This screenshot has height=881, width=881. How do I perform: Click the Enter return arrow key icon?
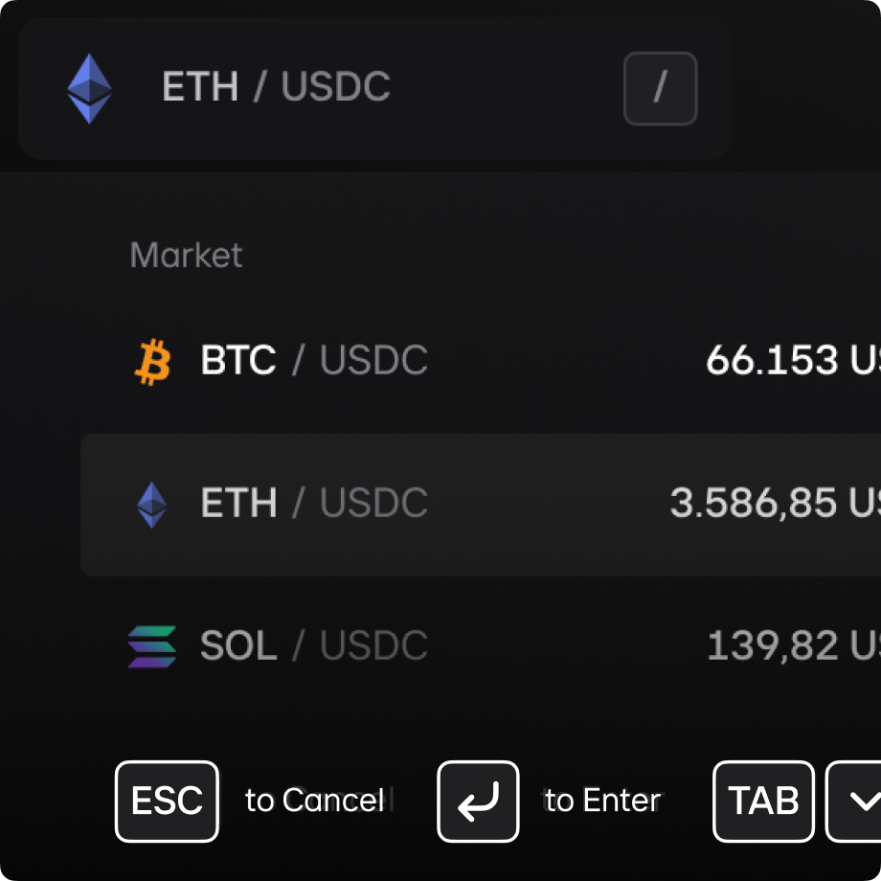point(478,802)
